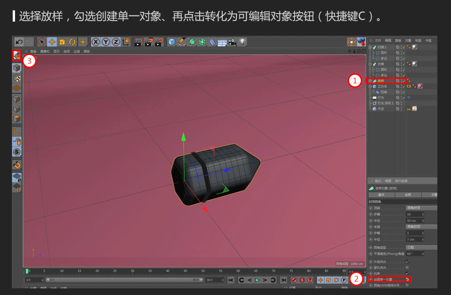Select the Scale tool
Screen dimensions: 451x295
[61, 42]
